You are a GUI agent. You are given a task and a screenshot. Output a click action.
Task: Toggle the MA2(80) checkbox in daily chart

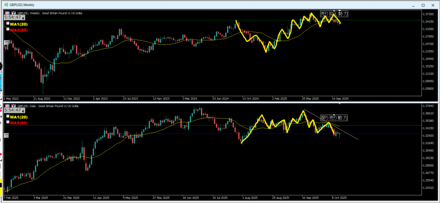tap(8, 123)
